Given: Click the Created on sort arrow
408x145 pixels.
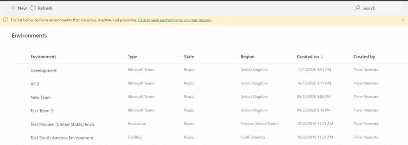Looking at the screenshot, I should click(322, 57).
